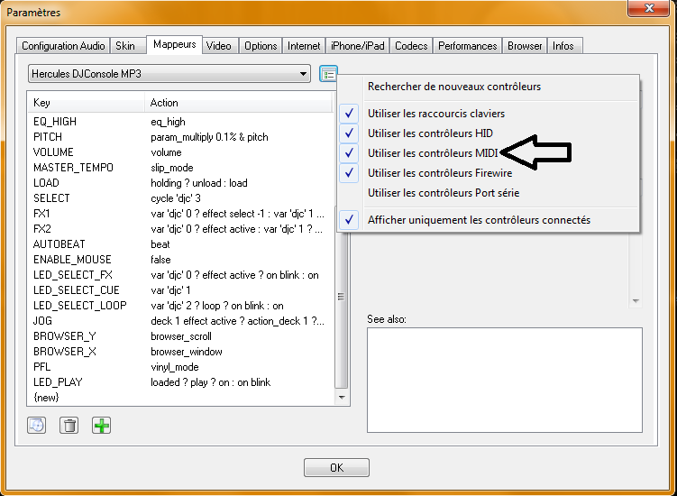Select the LED_SELECT_FX mapping row

click(181, 275)
